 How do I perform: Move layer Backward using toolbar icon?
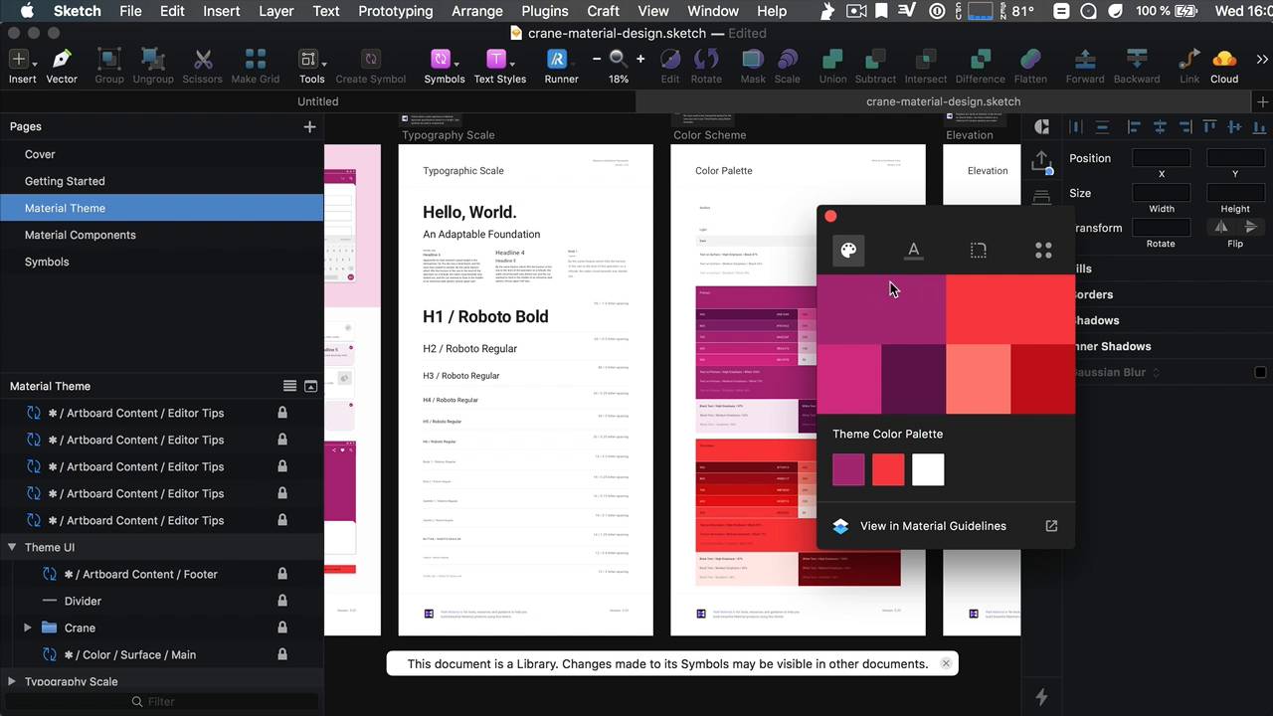[x=1137, y=60]
